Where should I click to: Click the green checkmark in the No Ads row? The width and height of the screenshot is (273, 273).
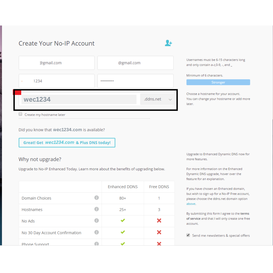click(x=123, y=220)
